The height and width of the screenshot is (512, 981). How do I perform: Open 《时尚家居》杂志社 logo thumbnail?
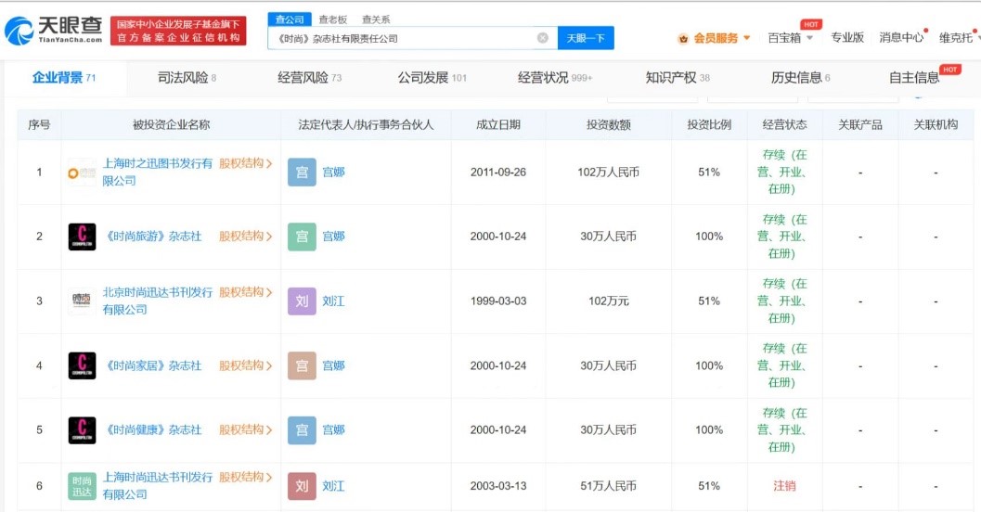82,365
